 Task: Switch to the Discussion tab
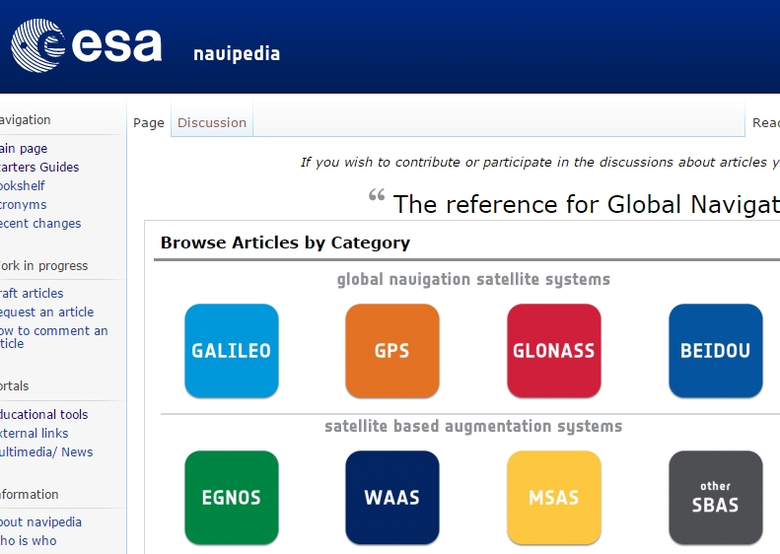click(x=212, y=122)
